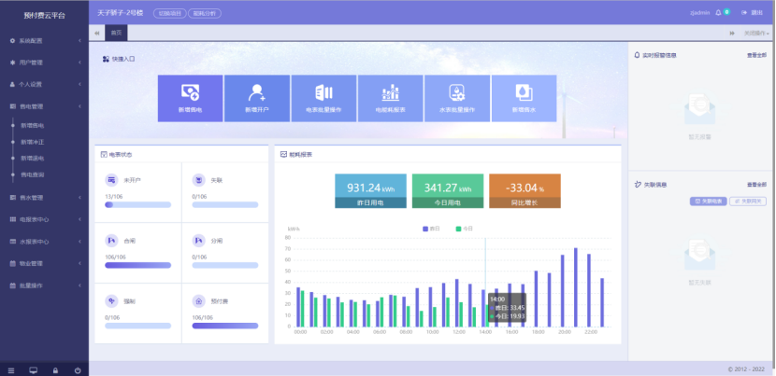Viewport: 776px width, 376px height.
Task: Click the 新增售电 quick entry tile
Action: pyautogui.click(x=190, y=98)
